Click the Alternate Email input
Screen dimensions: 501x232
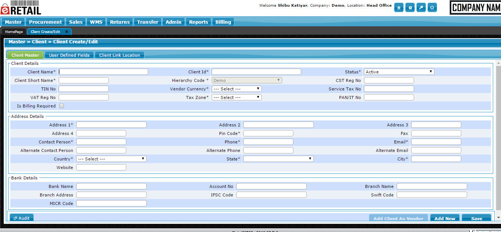point(436,150)
